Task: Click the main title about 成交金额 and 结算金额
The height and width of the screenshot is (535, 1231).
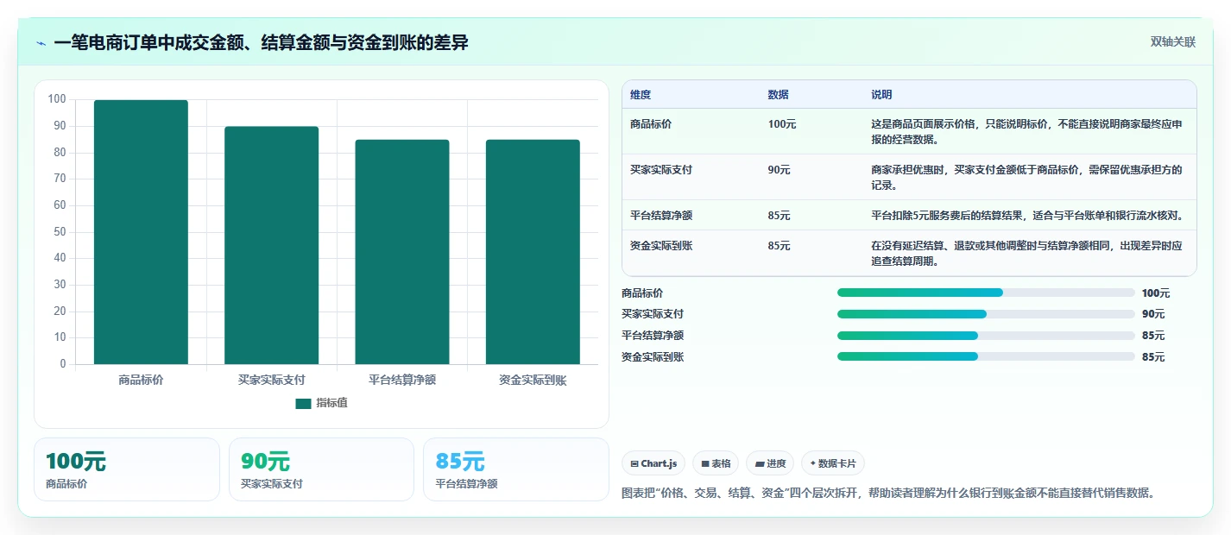Action: tap(261, 43)
